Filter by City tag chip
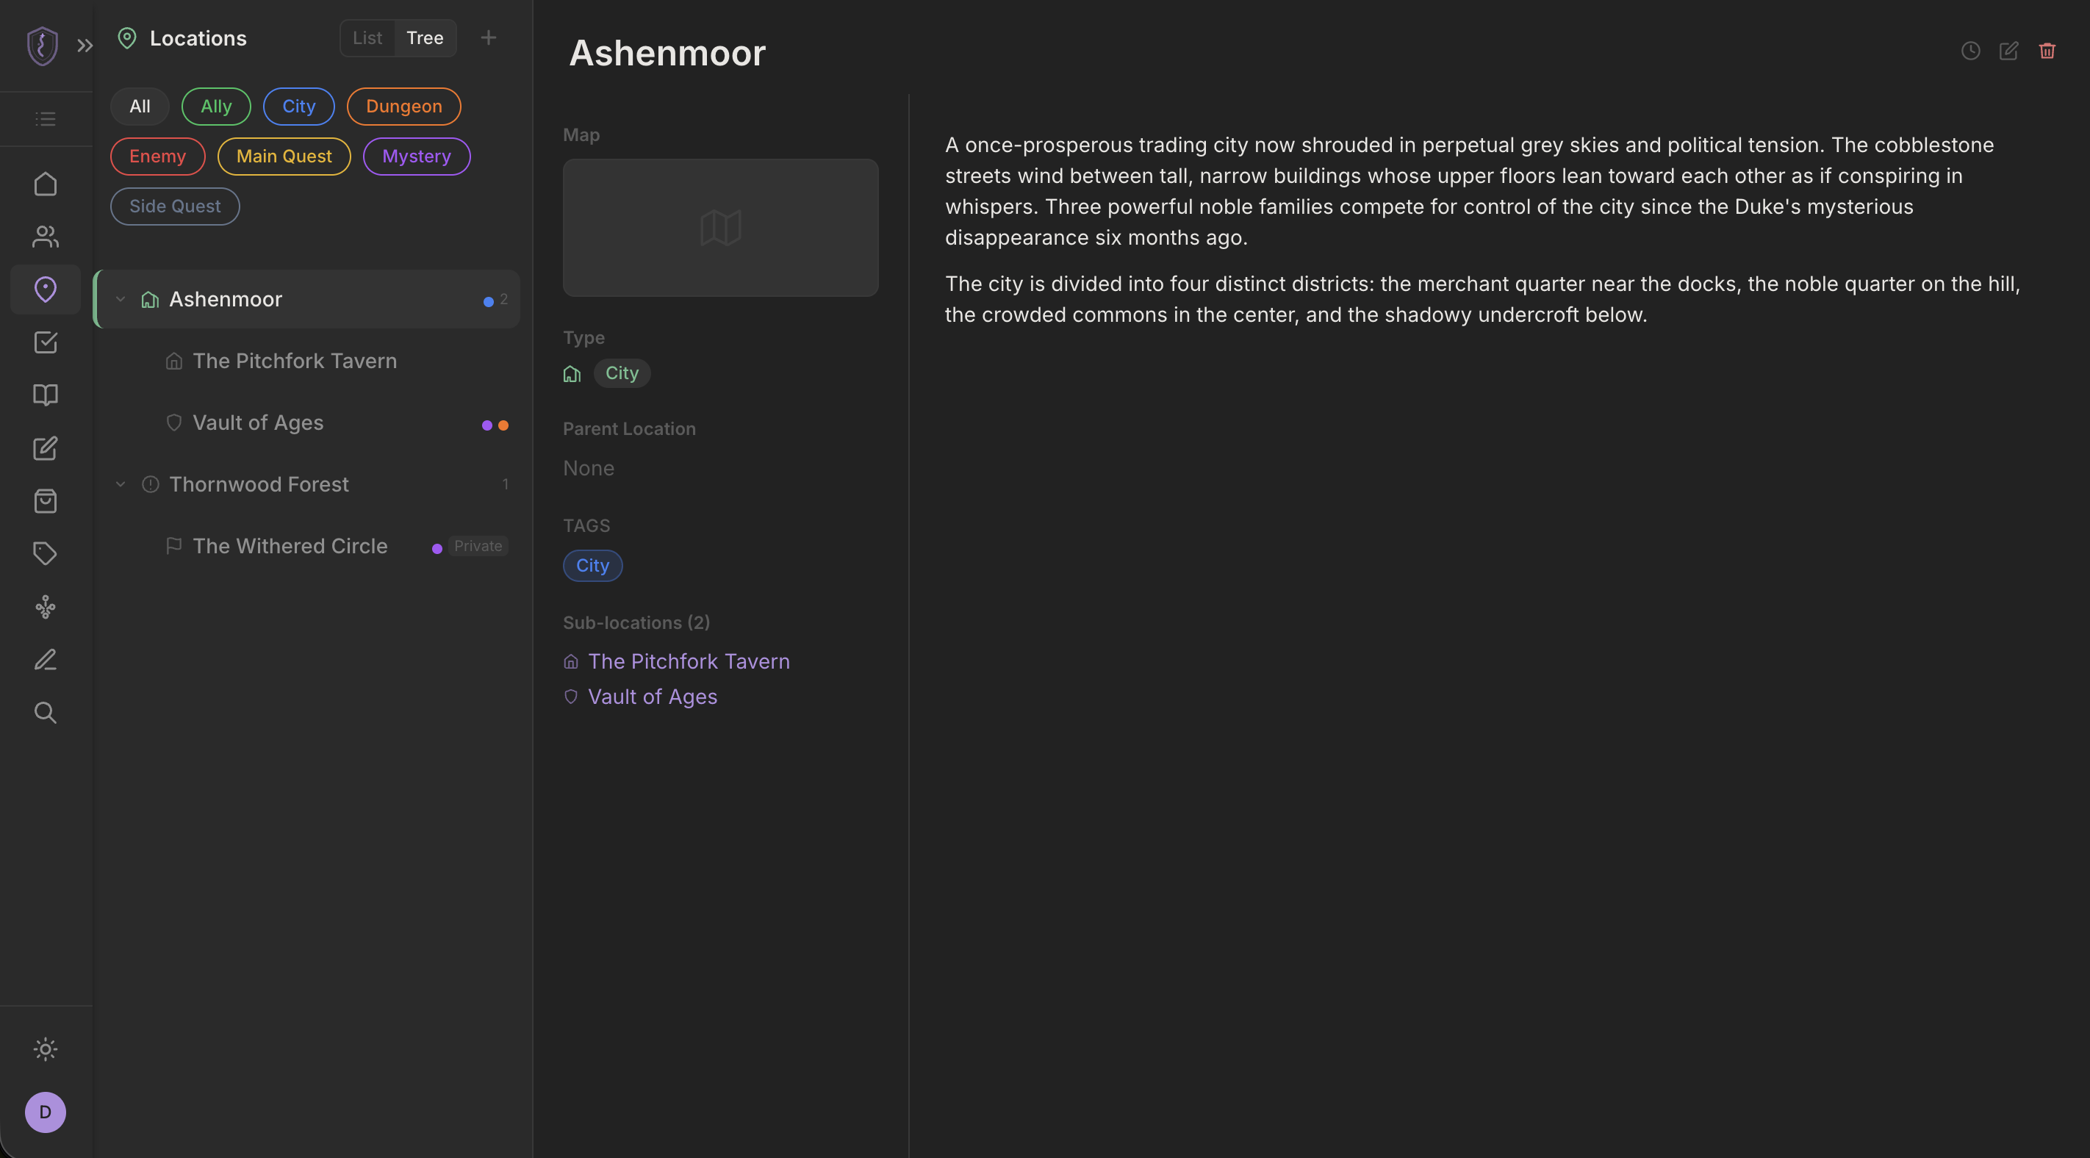This screenshot has height=1158, width=2090. click(x=298, y=107)
